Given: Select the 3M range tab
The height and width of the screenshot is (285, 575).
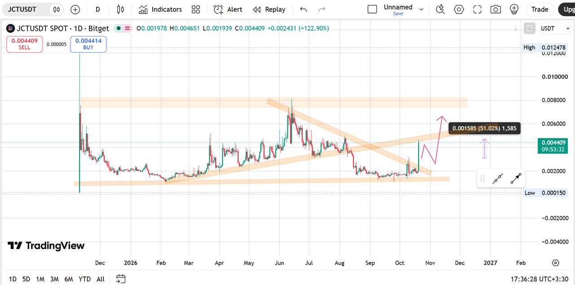Looking at the screenshot, I should [54, 279].
